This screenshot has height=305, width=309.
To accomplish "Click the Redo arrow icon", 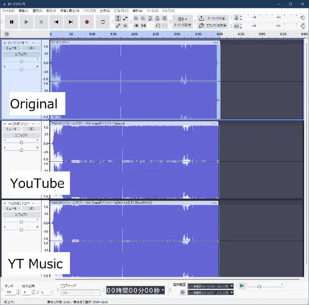I will [165, 26].
